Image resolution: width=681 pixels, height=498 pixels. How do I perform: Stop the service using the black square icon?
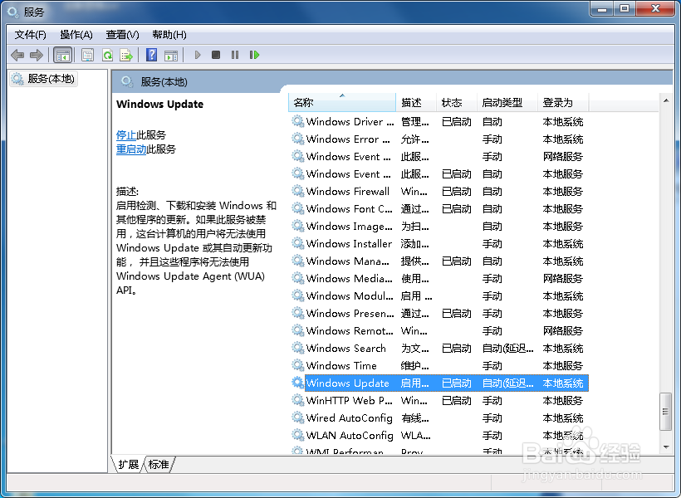[x=215, y=55]
